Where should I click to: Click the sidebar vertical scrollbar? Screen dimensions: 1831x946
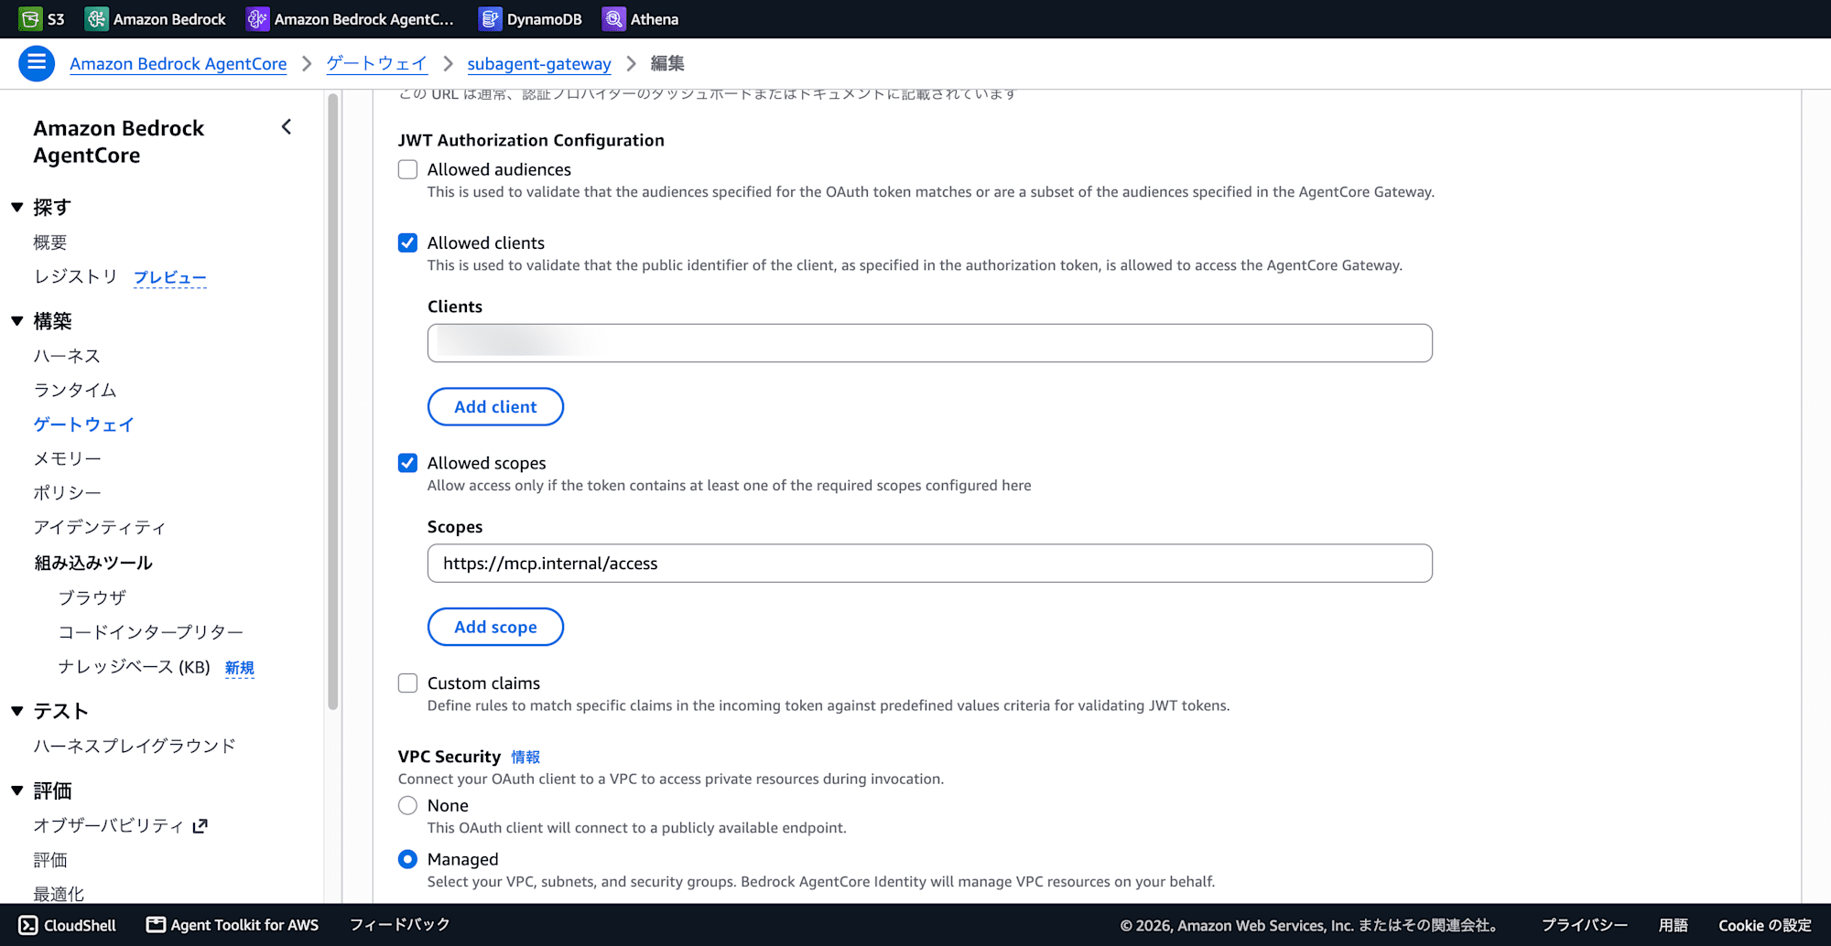click(x=333, y=401)
